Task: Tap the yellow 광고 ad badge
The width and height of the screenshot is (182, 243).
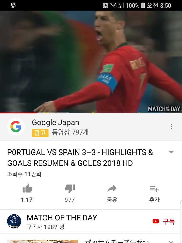Action: click(x=40, y=133)
